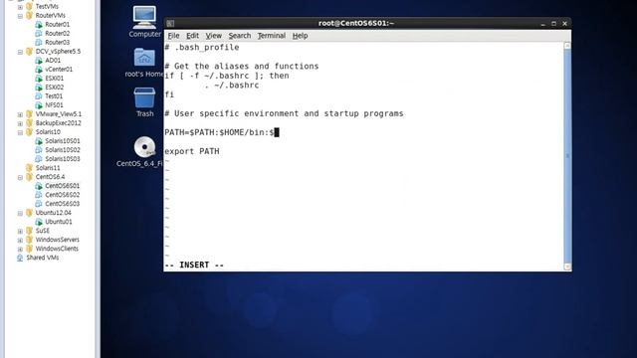Expand the VMware_View5.1 folder
Viewport: 637px width, 358px height.
click(20, 114)
